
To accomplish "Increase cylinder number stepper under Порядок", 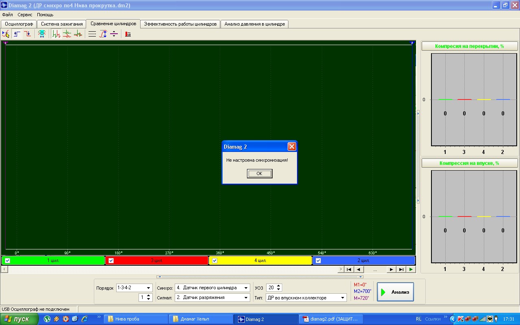I will 149,296.
